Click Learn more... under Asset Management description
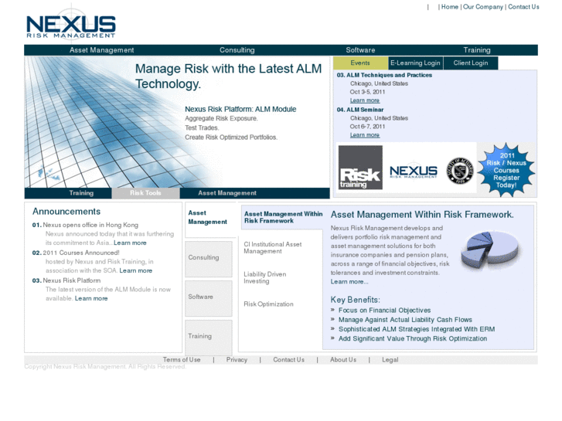Screen dimensions: 562x421 (x=349, y=282)
